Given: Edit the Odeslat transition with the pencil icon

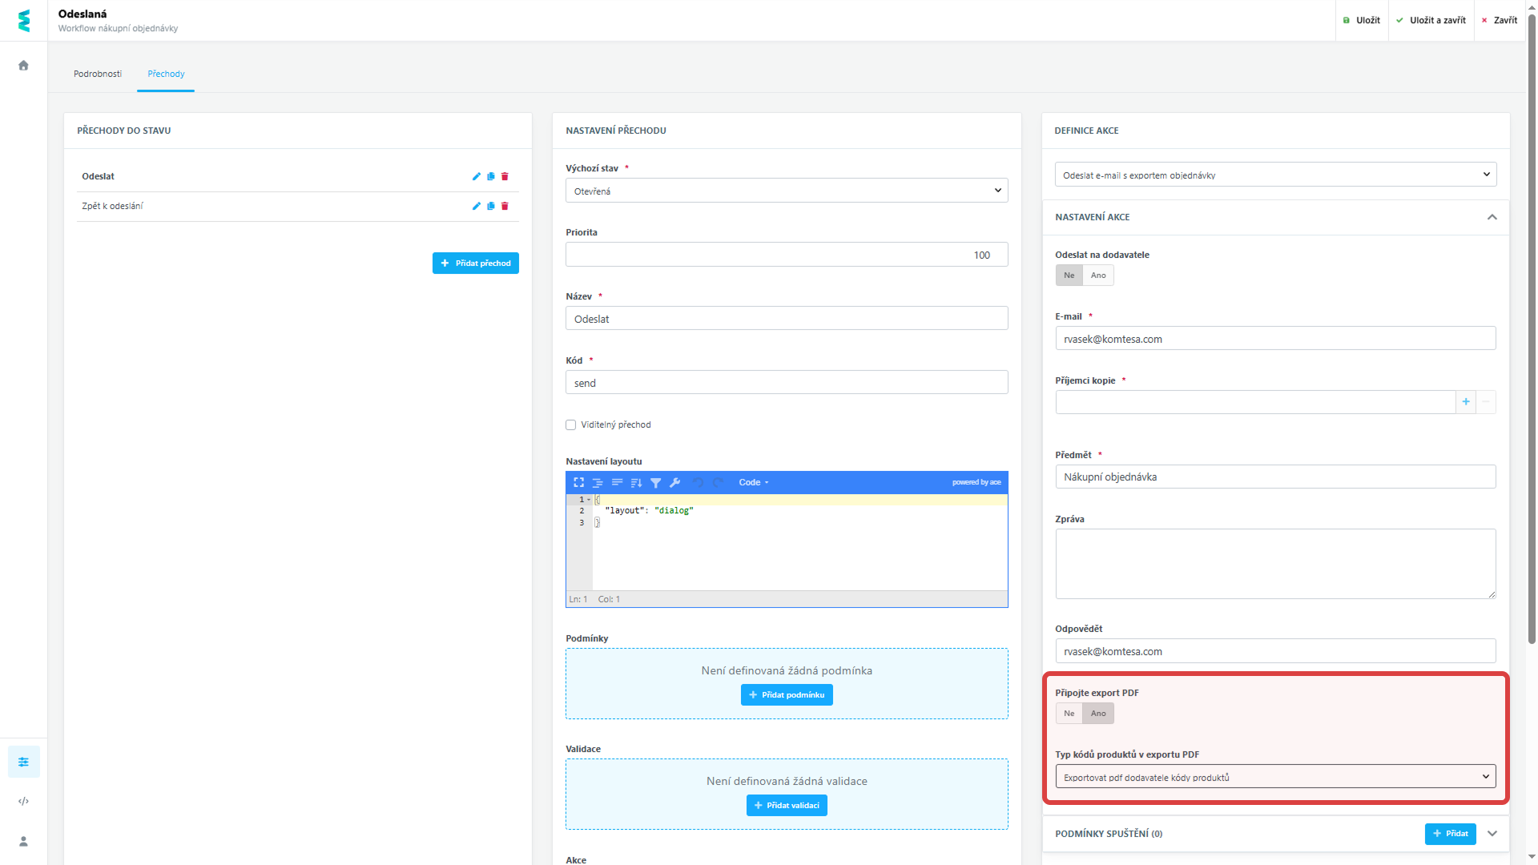Looking at the screenshot, I should pos(477,176).
